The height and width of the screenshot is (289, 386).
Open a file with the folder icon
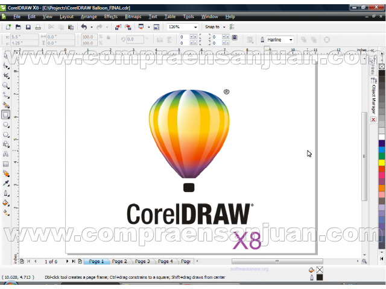pyautogui.click(x=18, y=26)
